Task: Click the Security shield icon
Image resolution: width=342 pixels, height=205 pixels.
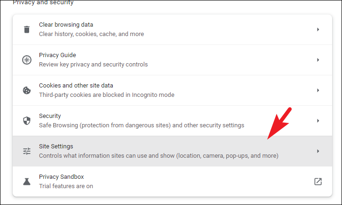Action: pos(27,121)
